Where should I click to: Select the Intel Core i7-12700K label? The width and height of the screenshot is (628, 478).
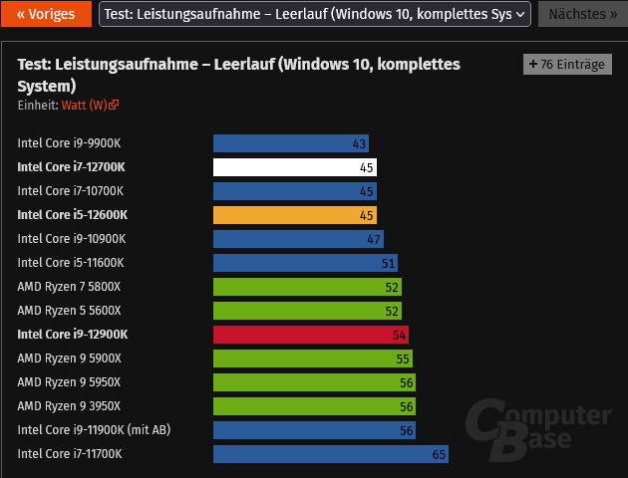pos(72,167)
